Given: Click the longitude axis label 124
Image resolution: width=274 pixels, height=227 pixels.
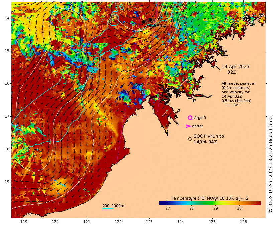Looking at the screenshot, I should pos(181,222).
